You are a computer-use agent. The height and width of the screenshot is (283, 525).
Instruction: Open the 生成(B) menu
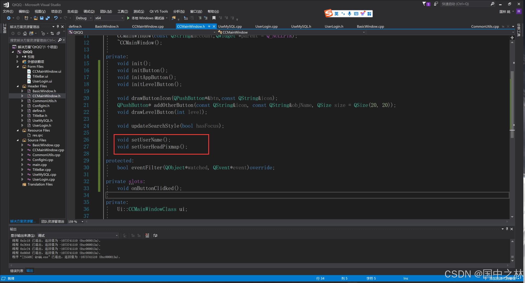click(x=73, y=11)
